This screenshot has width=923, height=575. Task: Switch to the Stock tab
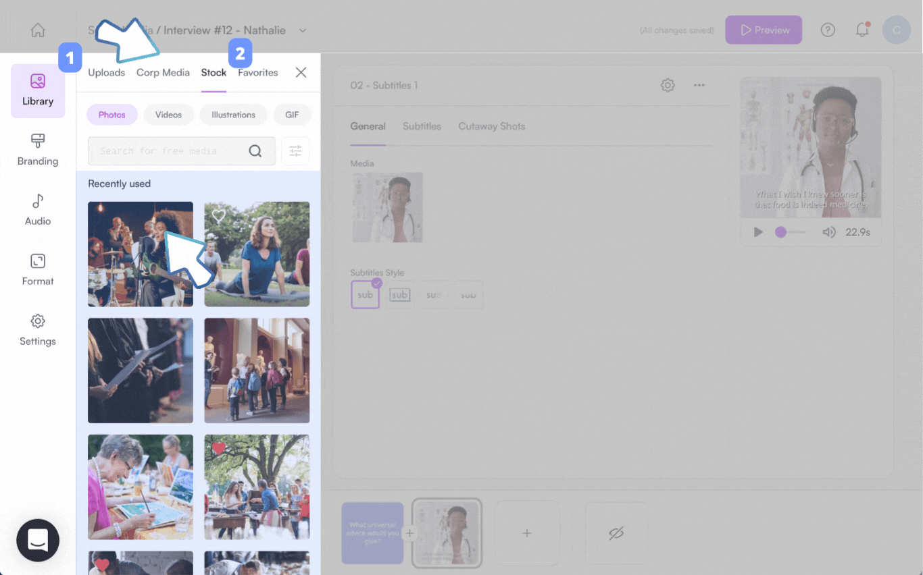pos(214,72)
